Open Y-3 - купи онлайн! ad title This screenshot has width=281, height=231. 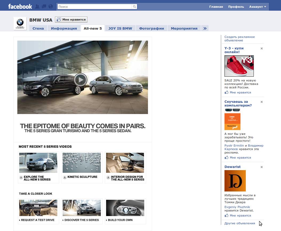click(x=234, y=50)
